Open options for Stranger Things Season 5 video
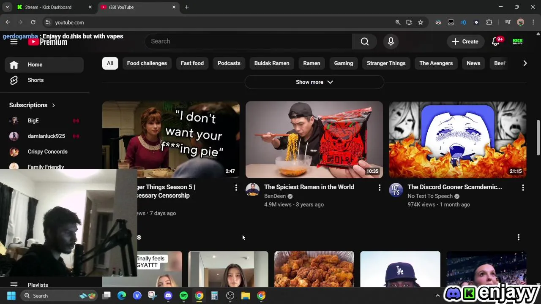 [236, 188]
